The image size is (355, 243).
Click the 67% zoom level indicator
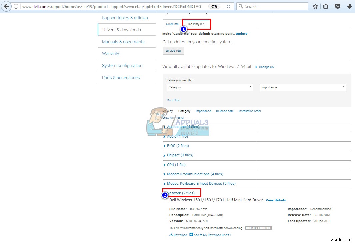pos(214,7)
